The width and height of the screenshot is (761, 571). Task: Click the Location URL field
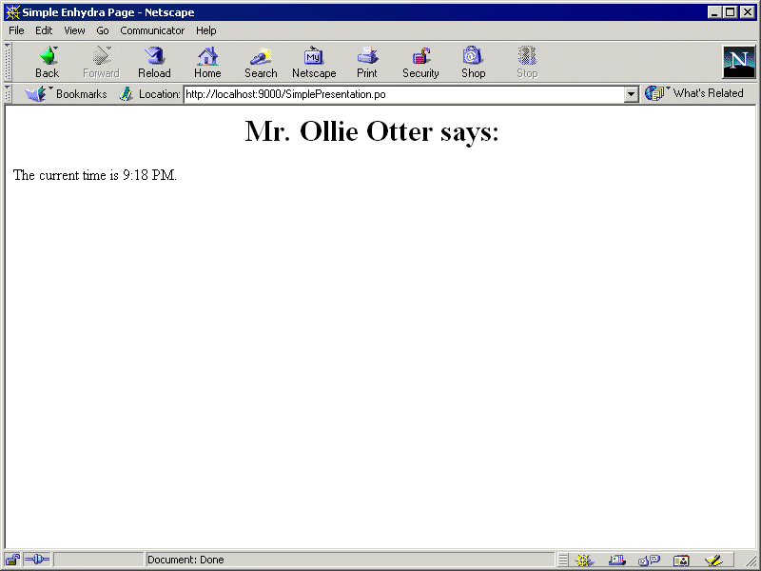click(x=403, y=94)
